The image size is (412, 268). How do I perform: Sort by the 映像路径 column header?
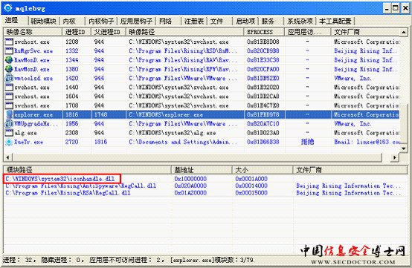(185, 32)
